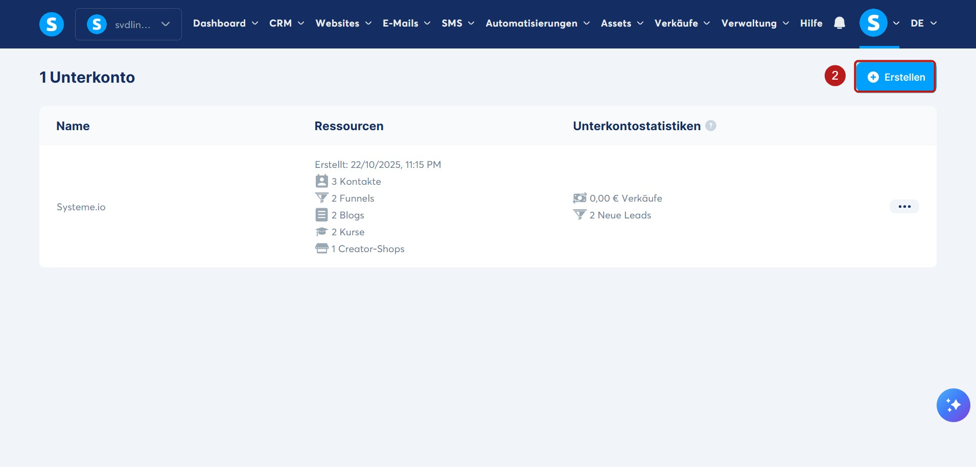Click the Unterkontostatistiken column header

[x=637, y=126]
